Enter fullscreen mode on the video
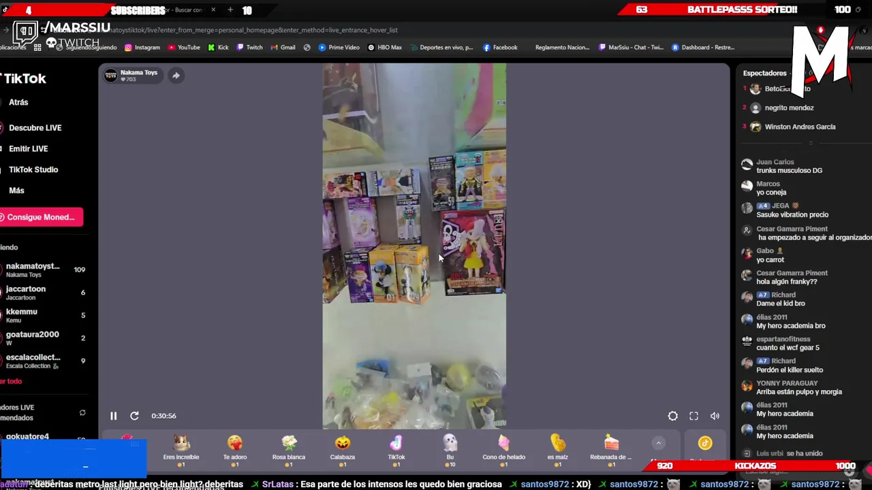Screen dimensions: 872x490 (x=694, y=416)
